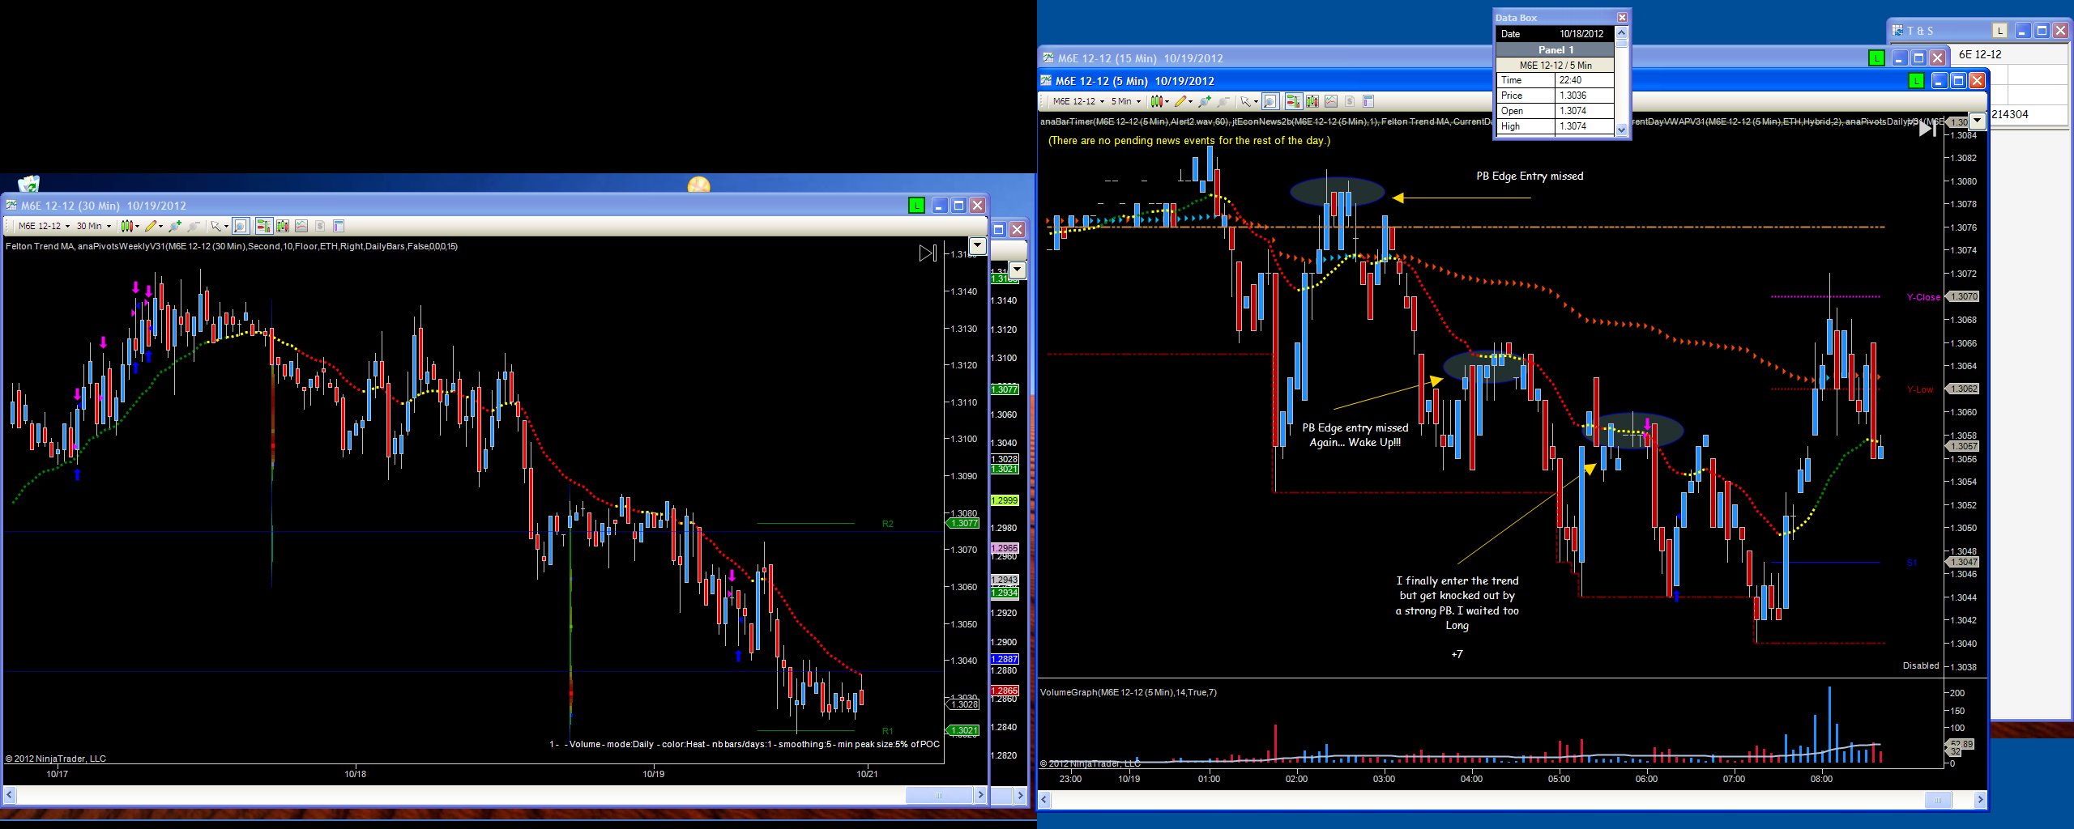Activate the M6E 12-12 (30 Min) chart title bar

pos(103,206)
